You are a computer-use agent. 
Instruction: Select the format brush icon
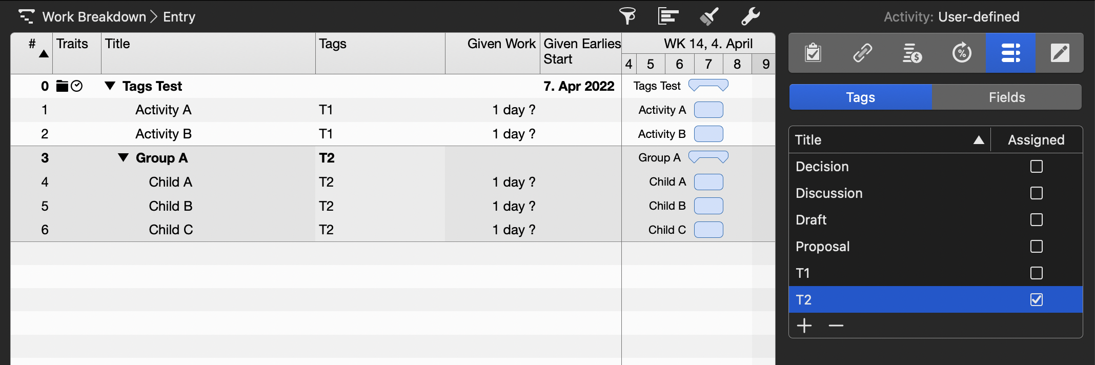[708, 16]
